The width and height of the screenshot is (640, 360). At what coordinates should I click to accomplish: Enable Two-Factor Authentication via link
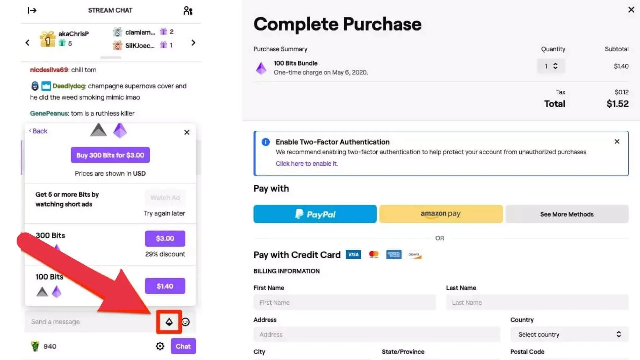[306, 163]
